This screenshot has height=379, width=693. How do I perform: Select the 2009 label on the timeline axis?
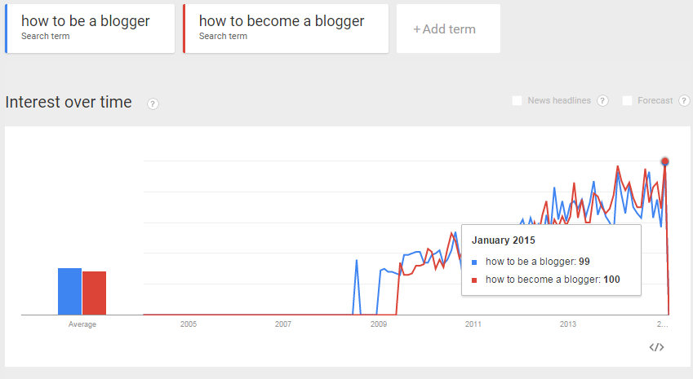point(378,324)
